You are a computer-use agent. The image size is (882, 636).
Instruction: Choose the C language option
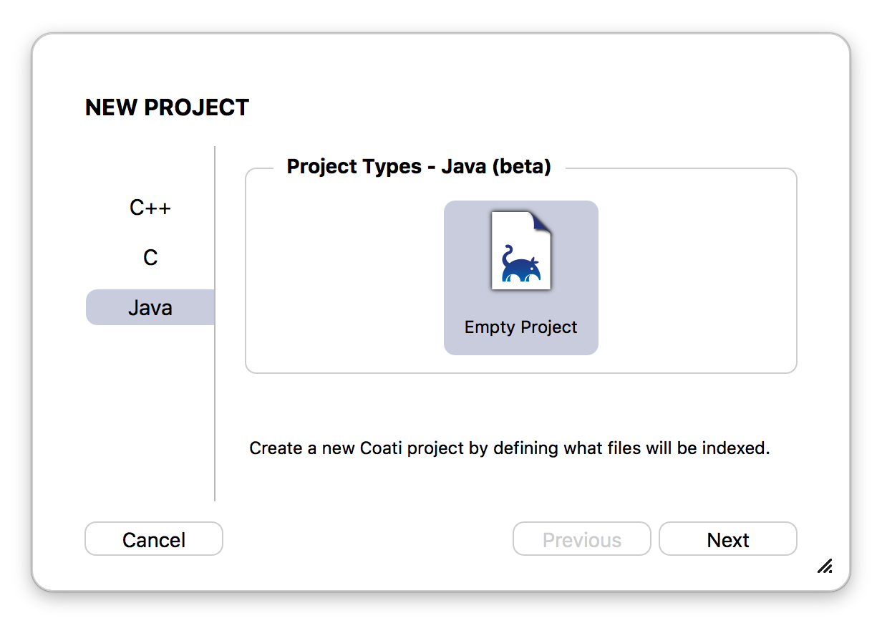click(150, 258)
